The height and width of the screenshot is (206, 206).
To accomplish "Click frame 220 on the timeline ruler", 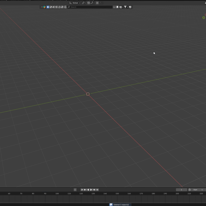I will pyautogui.click(x=201, y=193).
